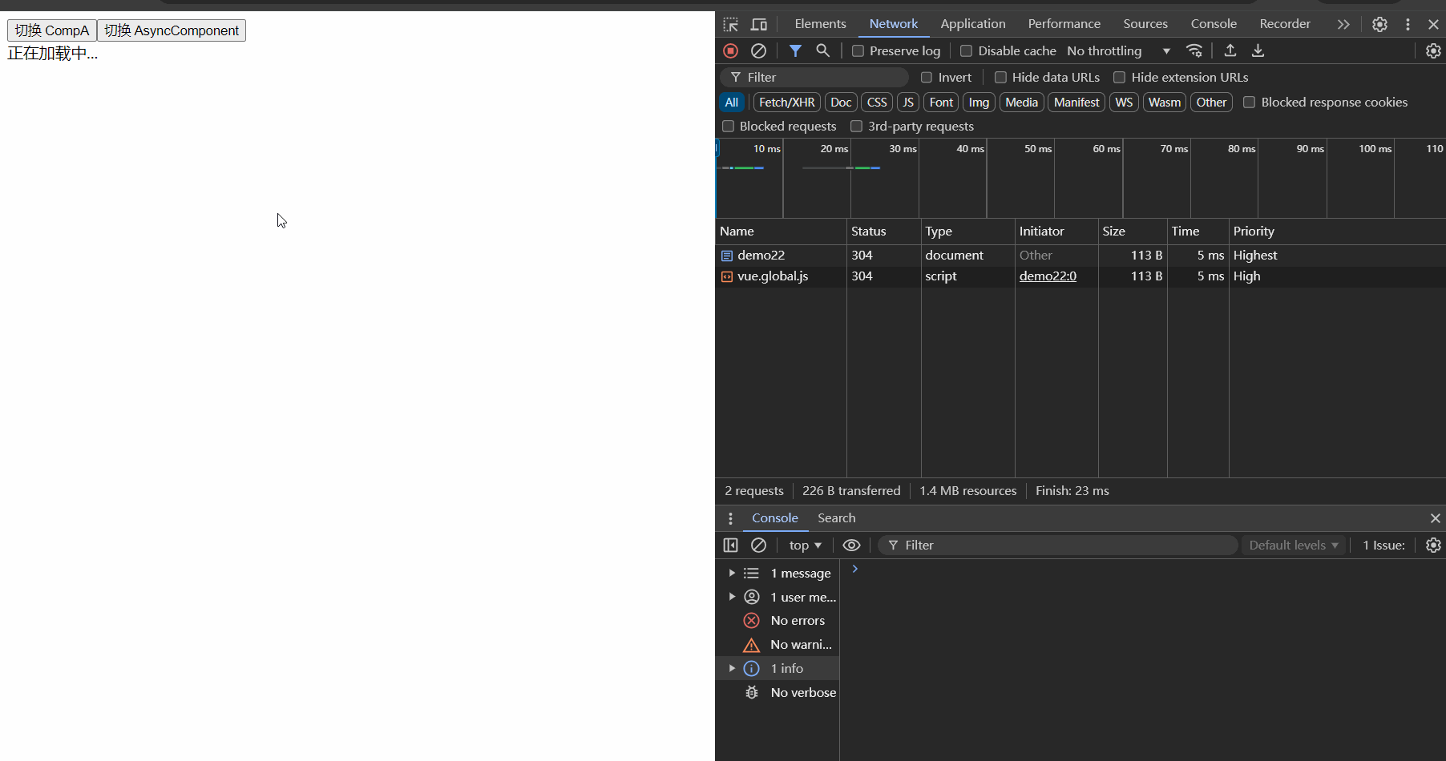The image size is (1446, 761).
Task: Filter requests by Fetch/XHR
Action: [x=786, y=103]
